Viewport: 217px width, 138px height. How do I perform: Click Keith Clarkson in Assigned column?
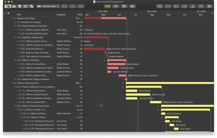pos(64,114)
